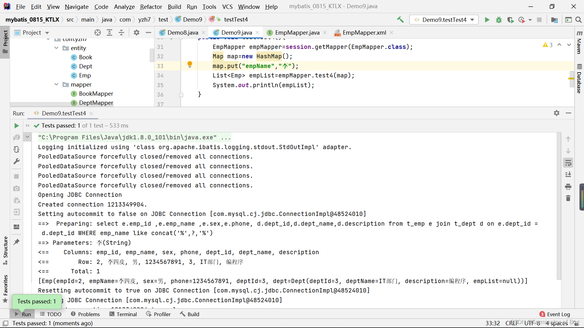Click the disabled Stop button in the toolbar
The width and height of the screenshot is (584, 328).
(539, 20)
